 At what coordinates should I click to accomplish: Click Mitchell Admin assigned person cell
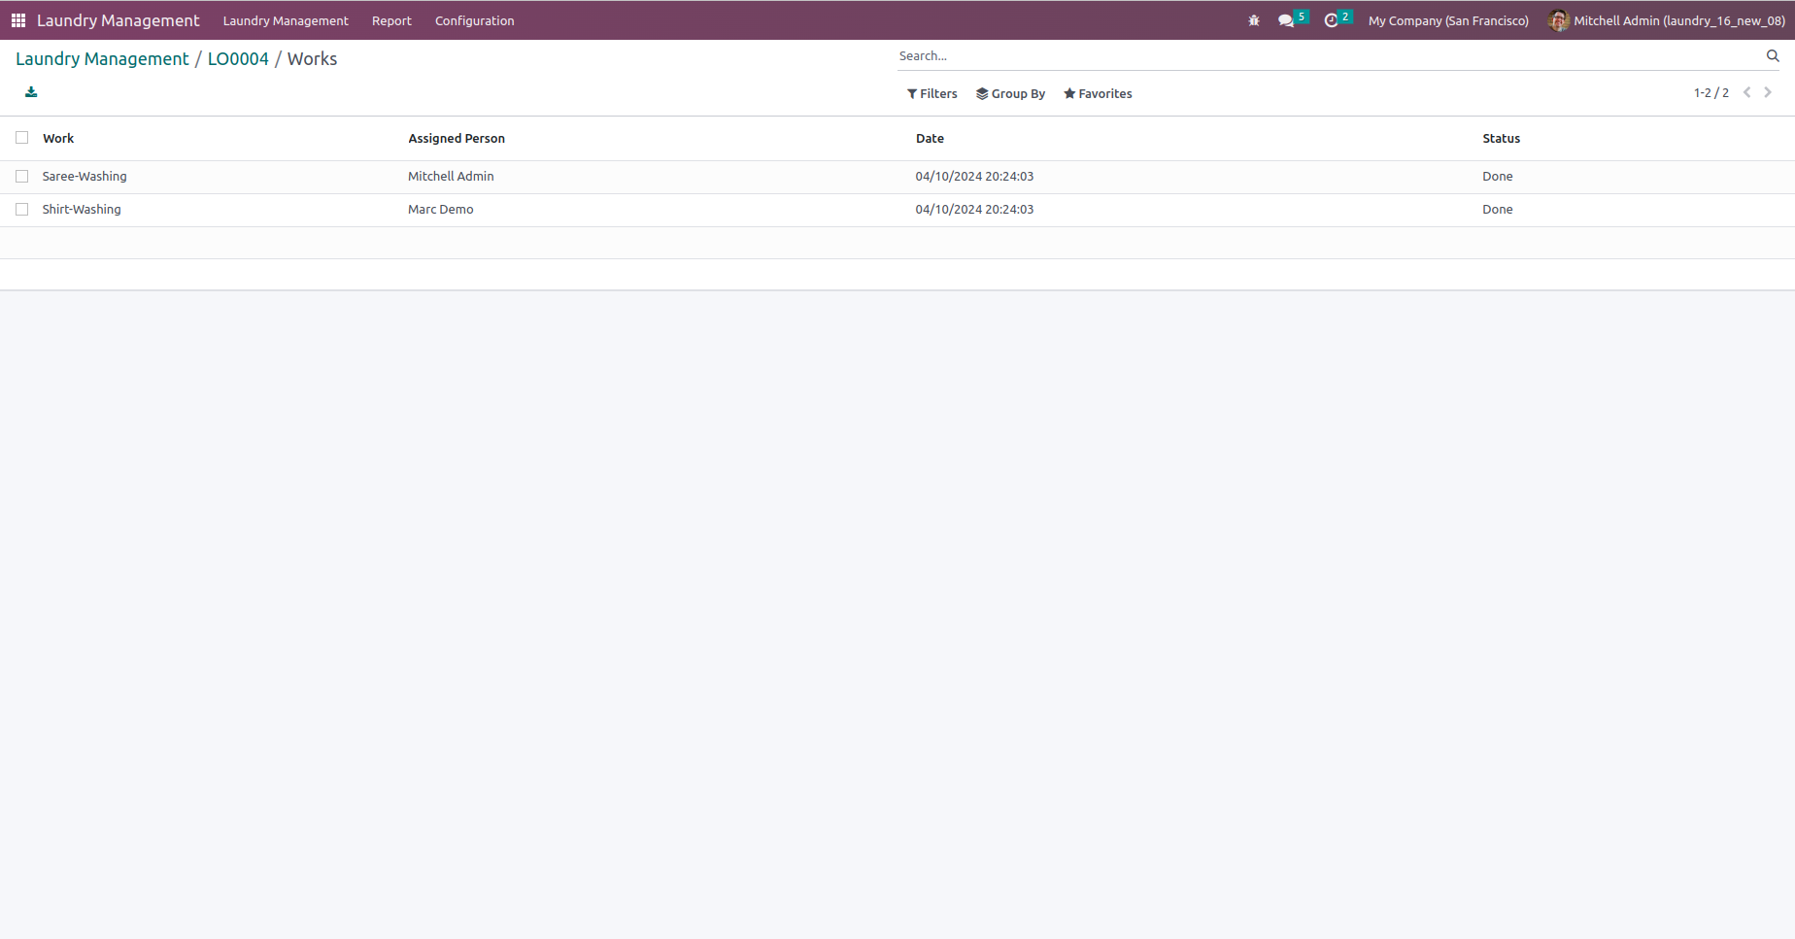(x=451, y=177)
